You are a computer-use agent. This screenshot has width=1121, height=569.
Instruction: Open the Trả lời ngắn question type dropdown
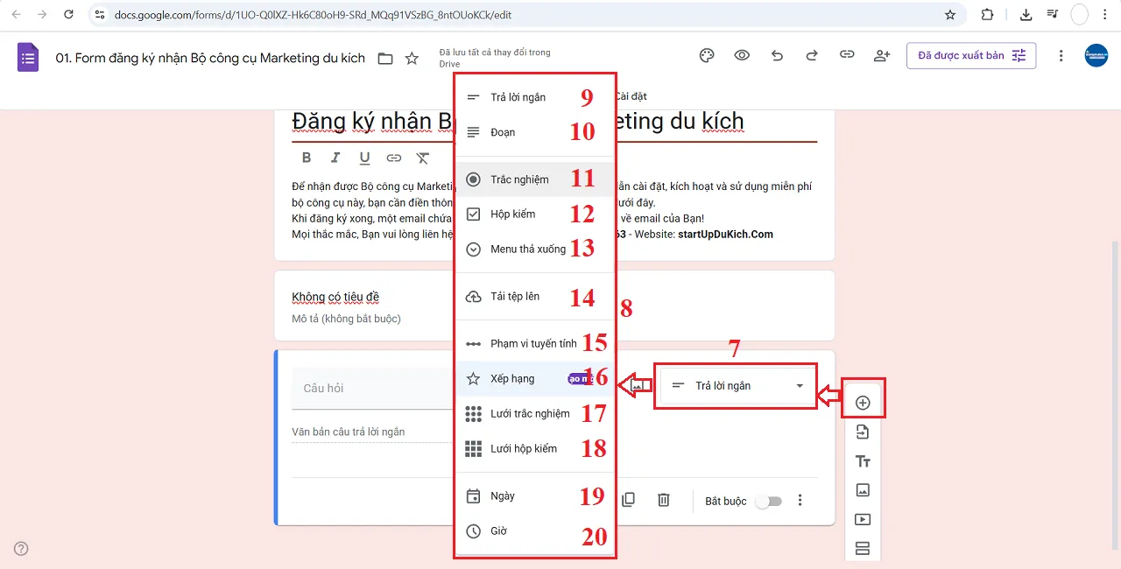[736, 385]
